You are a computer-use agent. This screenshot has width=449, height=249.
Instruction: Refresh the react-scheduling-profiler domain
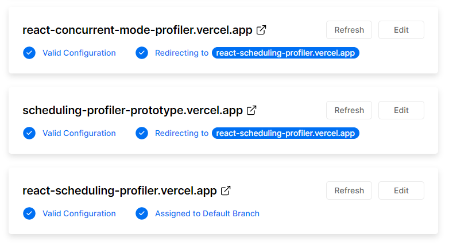click(349, 190)
